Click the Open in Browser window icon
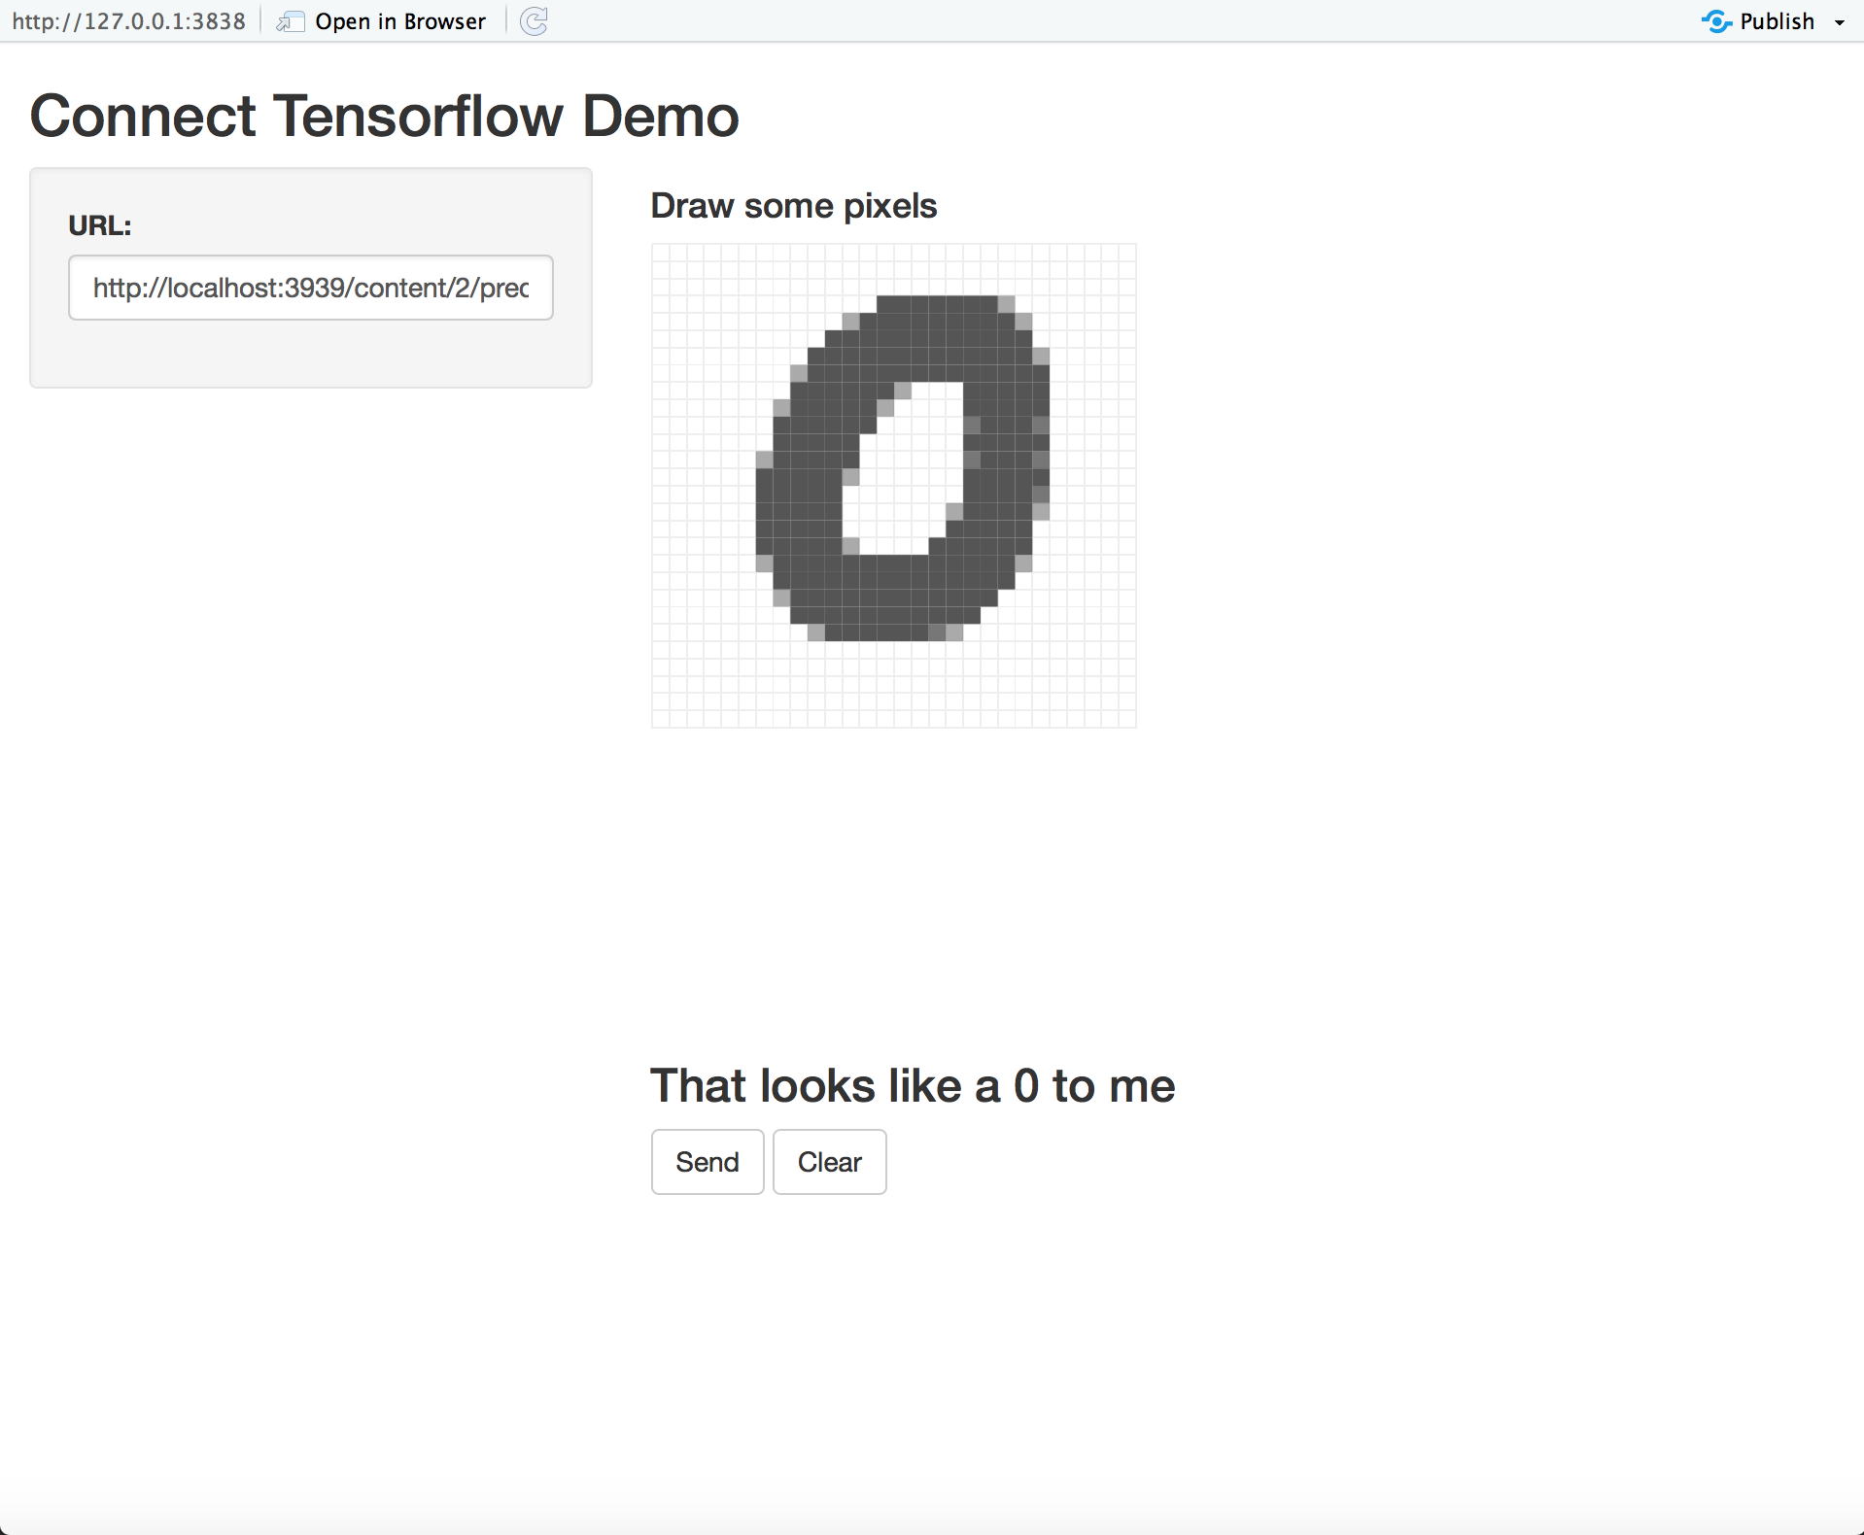This screenshot has width=1864, height=1535. (290, 21)
